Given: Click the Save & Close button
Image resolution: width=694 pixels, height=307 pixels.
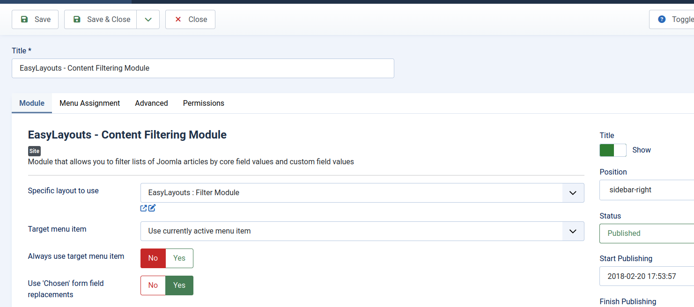Looking at the screenshot, I should point(101,20).
